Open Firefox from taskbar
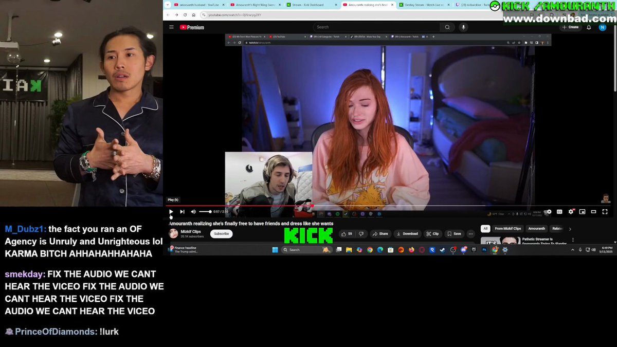Screen dimensions: 617x347 click(x=411, y=250)
